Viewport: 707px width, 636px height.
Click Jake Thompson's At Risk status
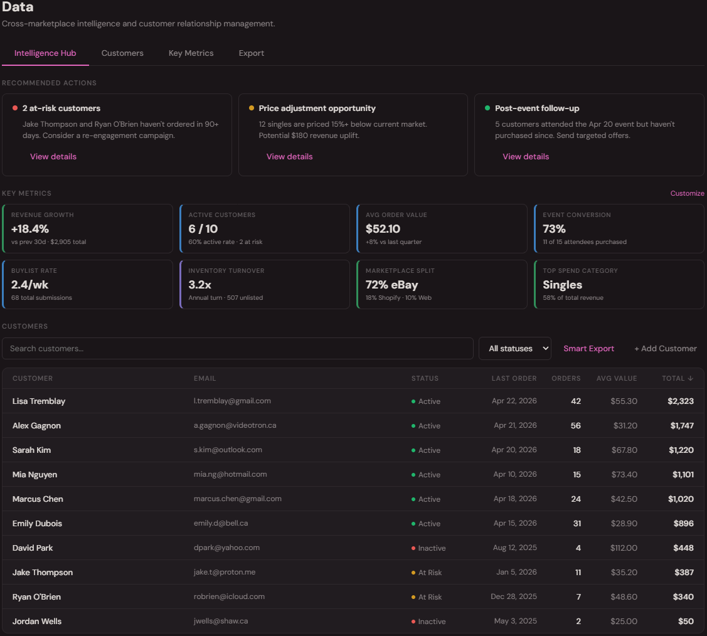[x=427, y=573]
